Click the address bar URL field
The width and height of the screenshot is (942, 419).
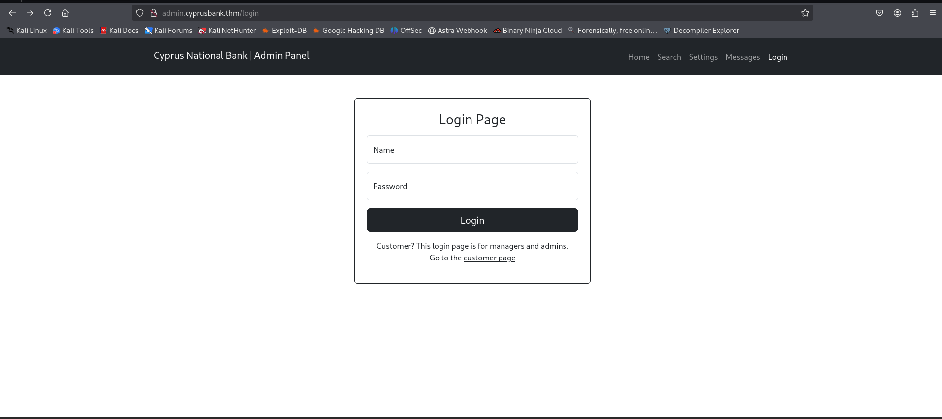pyautogui.click(x=472, y=13)
